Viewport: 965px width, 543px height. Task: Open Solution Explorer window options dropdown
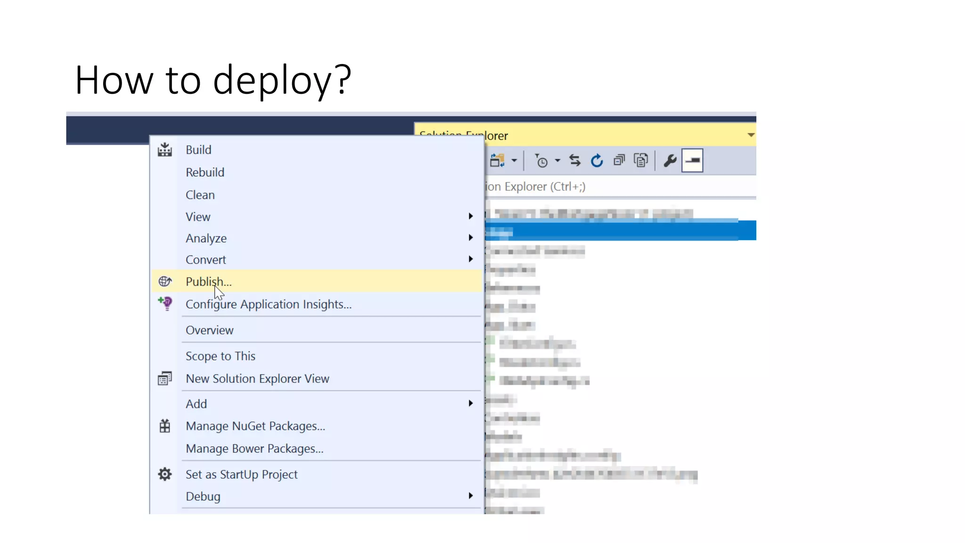[x=751, y=135]
